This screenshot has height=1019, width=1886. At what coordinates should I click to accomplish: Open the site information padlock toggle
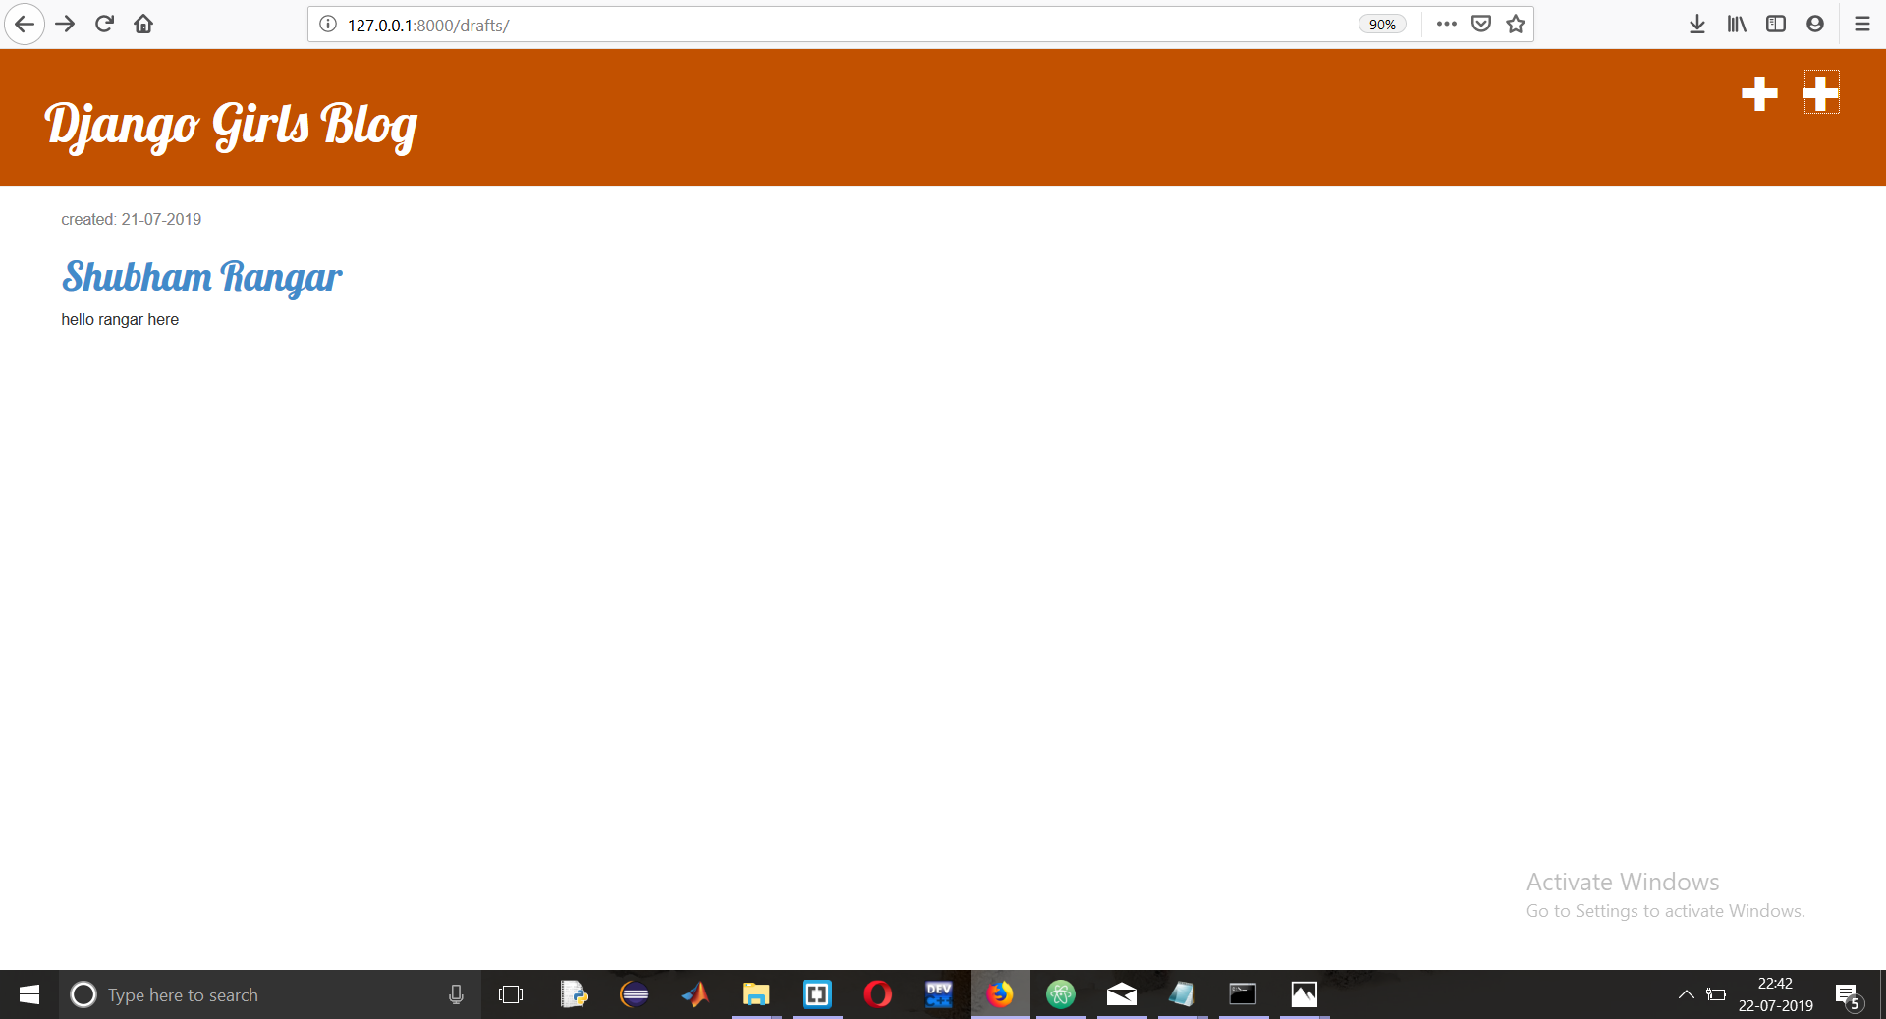click(x=327, y=25)
